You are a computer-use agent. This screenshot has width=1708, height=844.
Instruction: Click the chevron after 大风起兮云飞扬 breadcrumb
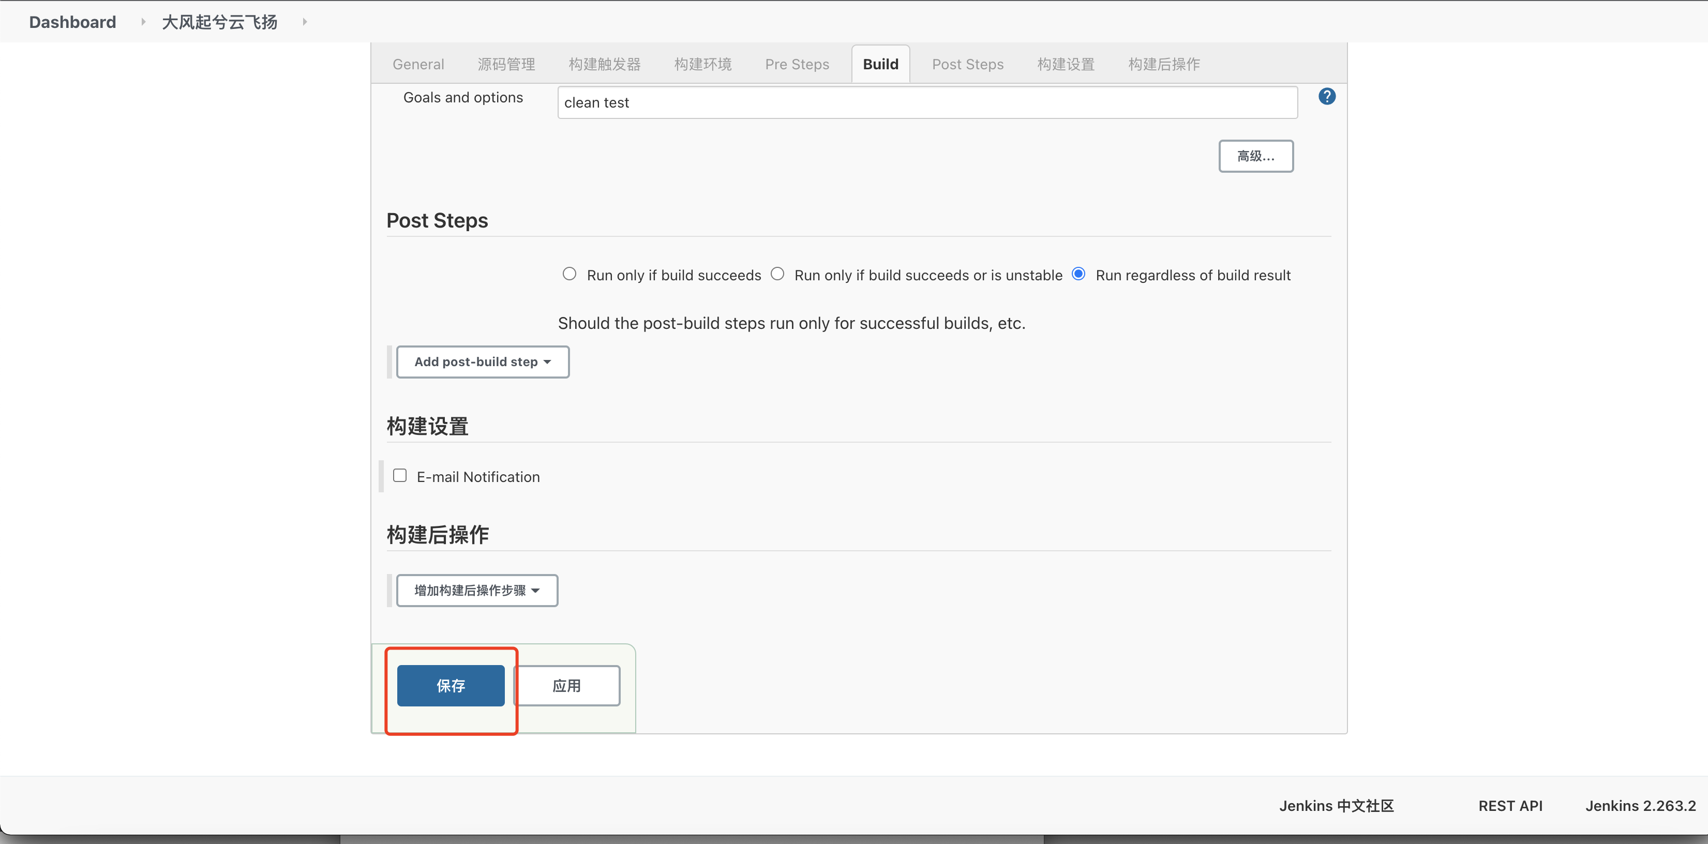(304, 21)
